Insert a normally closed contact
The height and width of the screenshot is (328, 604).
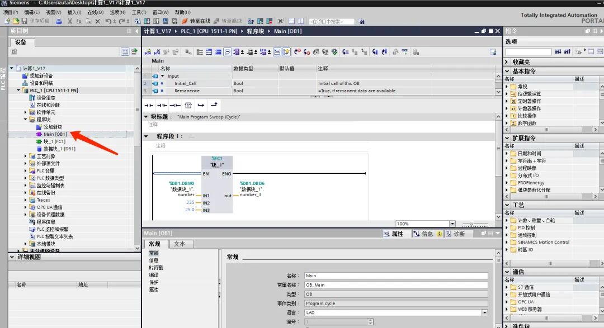(x=162, y=105)
